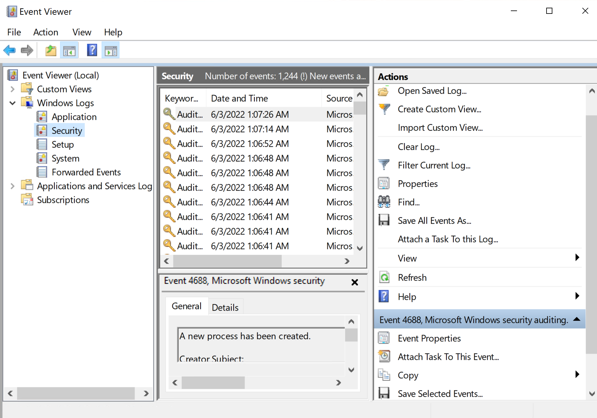This screenshot has width=597, height=418.
Task: Collapse the Event 4688 actions section
Action: 577,320
